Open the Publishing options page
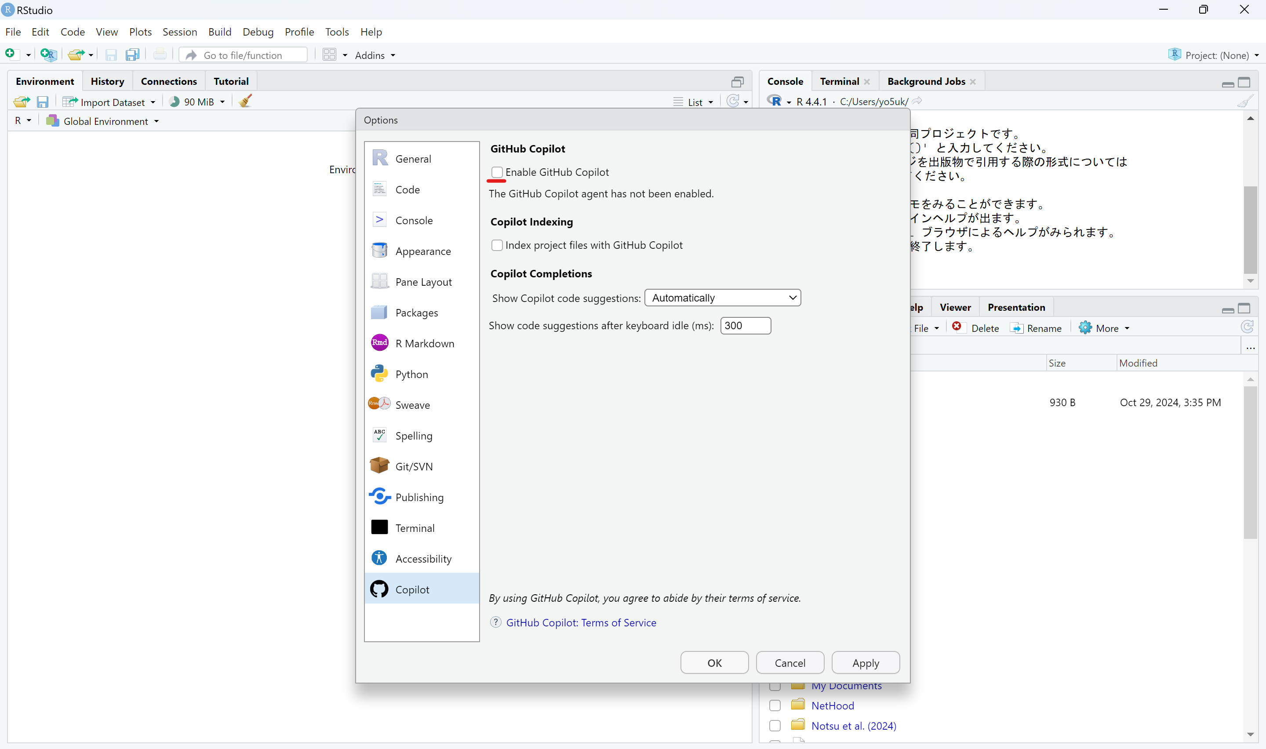1266x749 pixels. (x=419, y=497)
